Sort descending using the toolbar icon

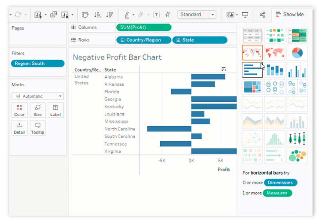(109, 15)
